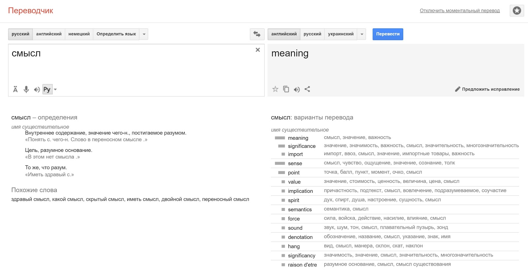
Task: Click similar phrase 'скрытый смысл'
Action: pyautogui.click(x=105, y=199)
